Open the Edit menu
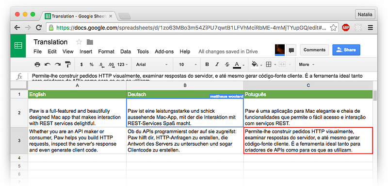The width and height of the screenshot is (388, 186). pos(52,51)
